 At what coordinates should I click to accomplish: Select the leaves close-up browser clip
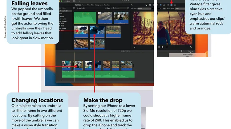(x=81, y=44)
